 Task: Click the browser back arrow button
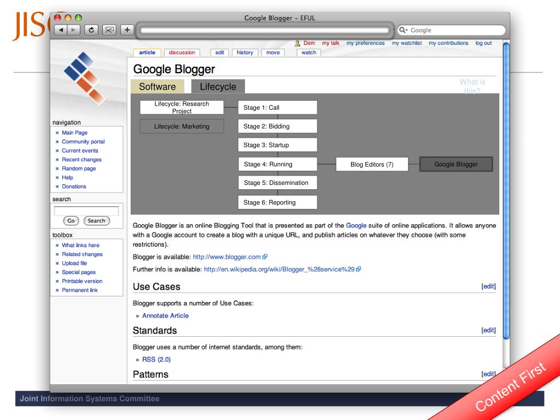(x=61, y=30)
